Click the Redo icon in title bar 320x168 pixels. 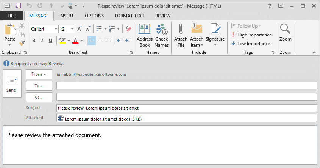pos(40,6)
